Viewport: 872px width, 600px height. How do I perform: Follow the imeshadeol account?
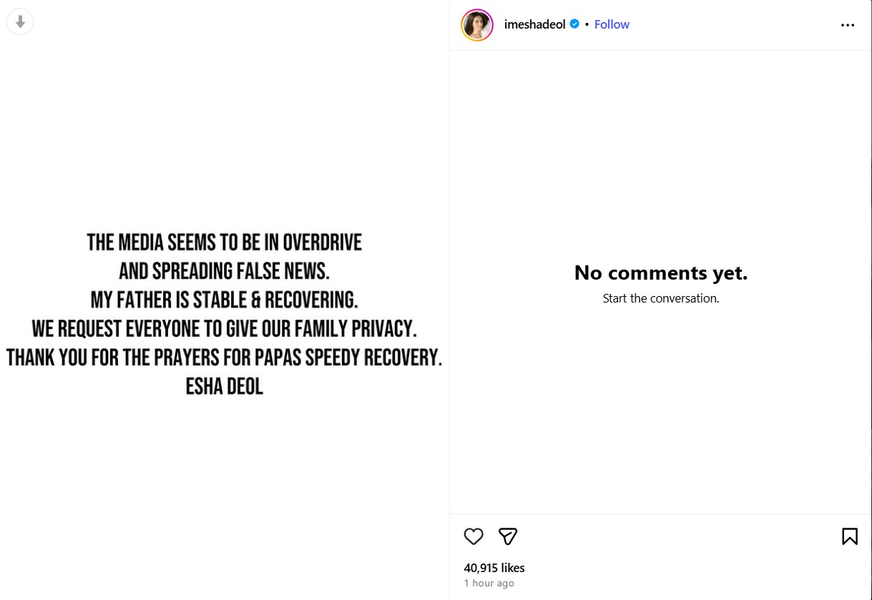612,24
